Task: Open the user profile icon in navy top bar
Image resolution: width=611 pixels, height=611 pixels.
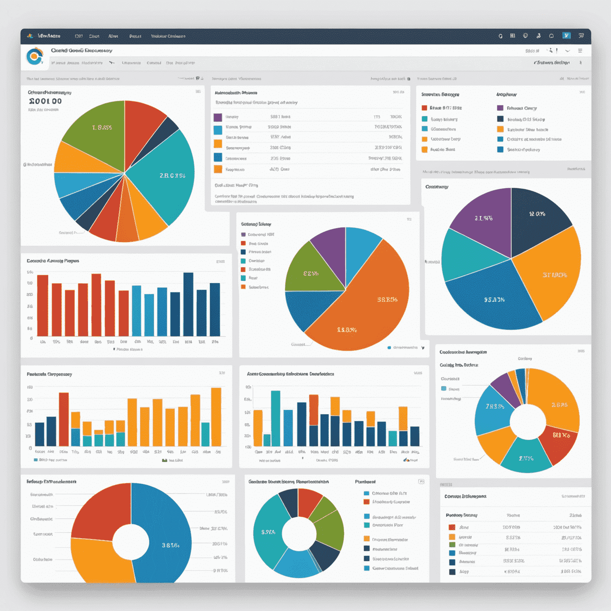Action: click(x=539, y=36)
